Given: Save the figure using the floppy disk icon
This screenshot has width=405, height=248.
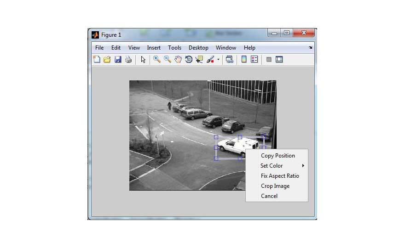Looking at the screenshot, I should [x=118, y=59].
